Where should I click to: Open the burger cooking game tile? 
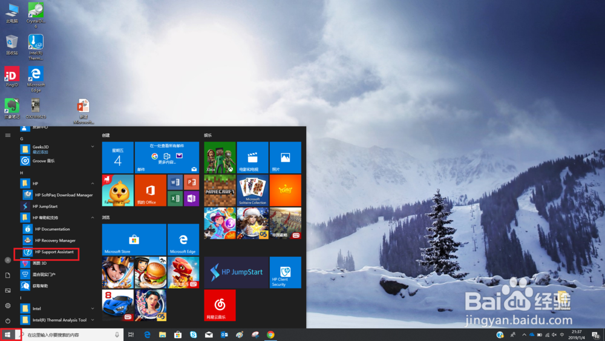pos(151,273)
